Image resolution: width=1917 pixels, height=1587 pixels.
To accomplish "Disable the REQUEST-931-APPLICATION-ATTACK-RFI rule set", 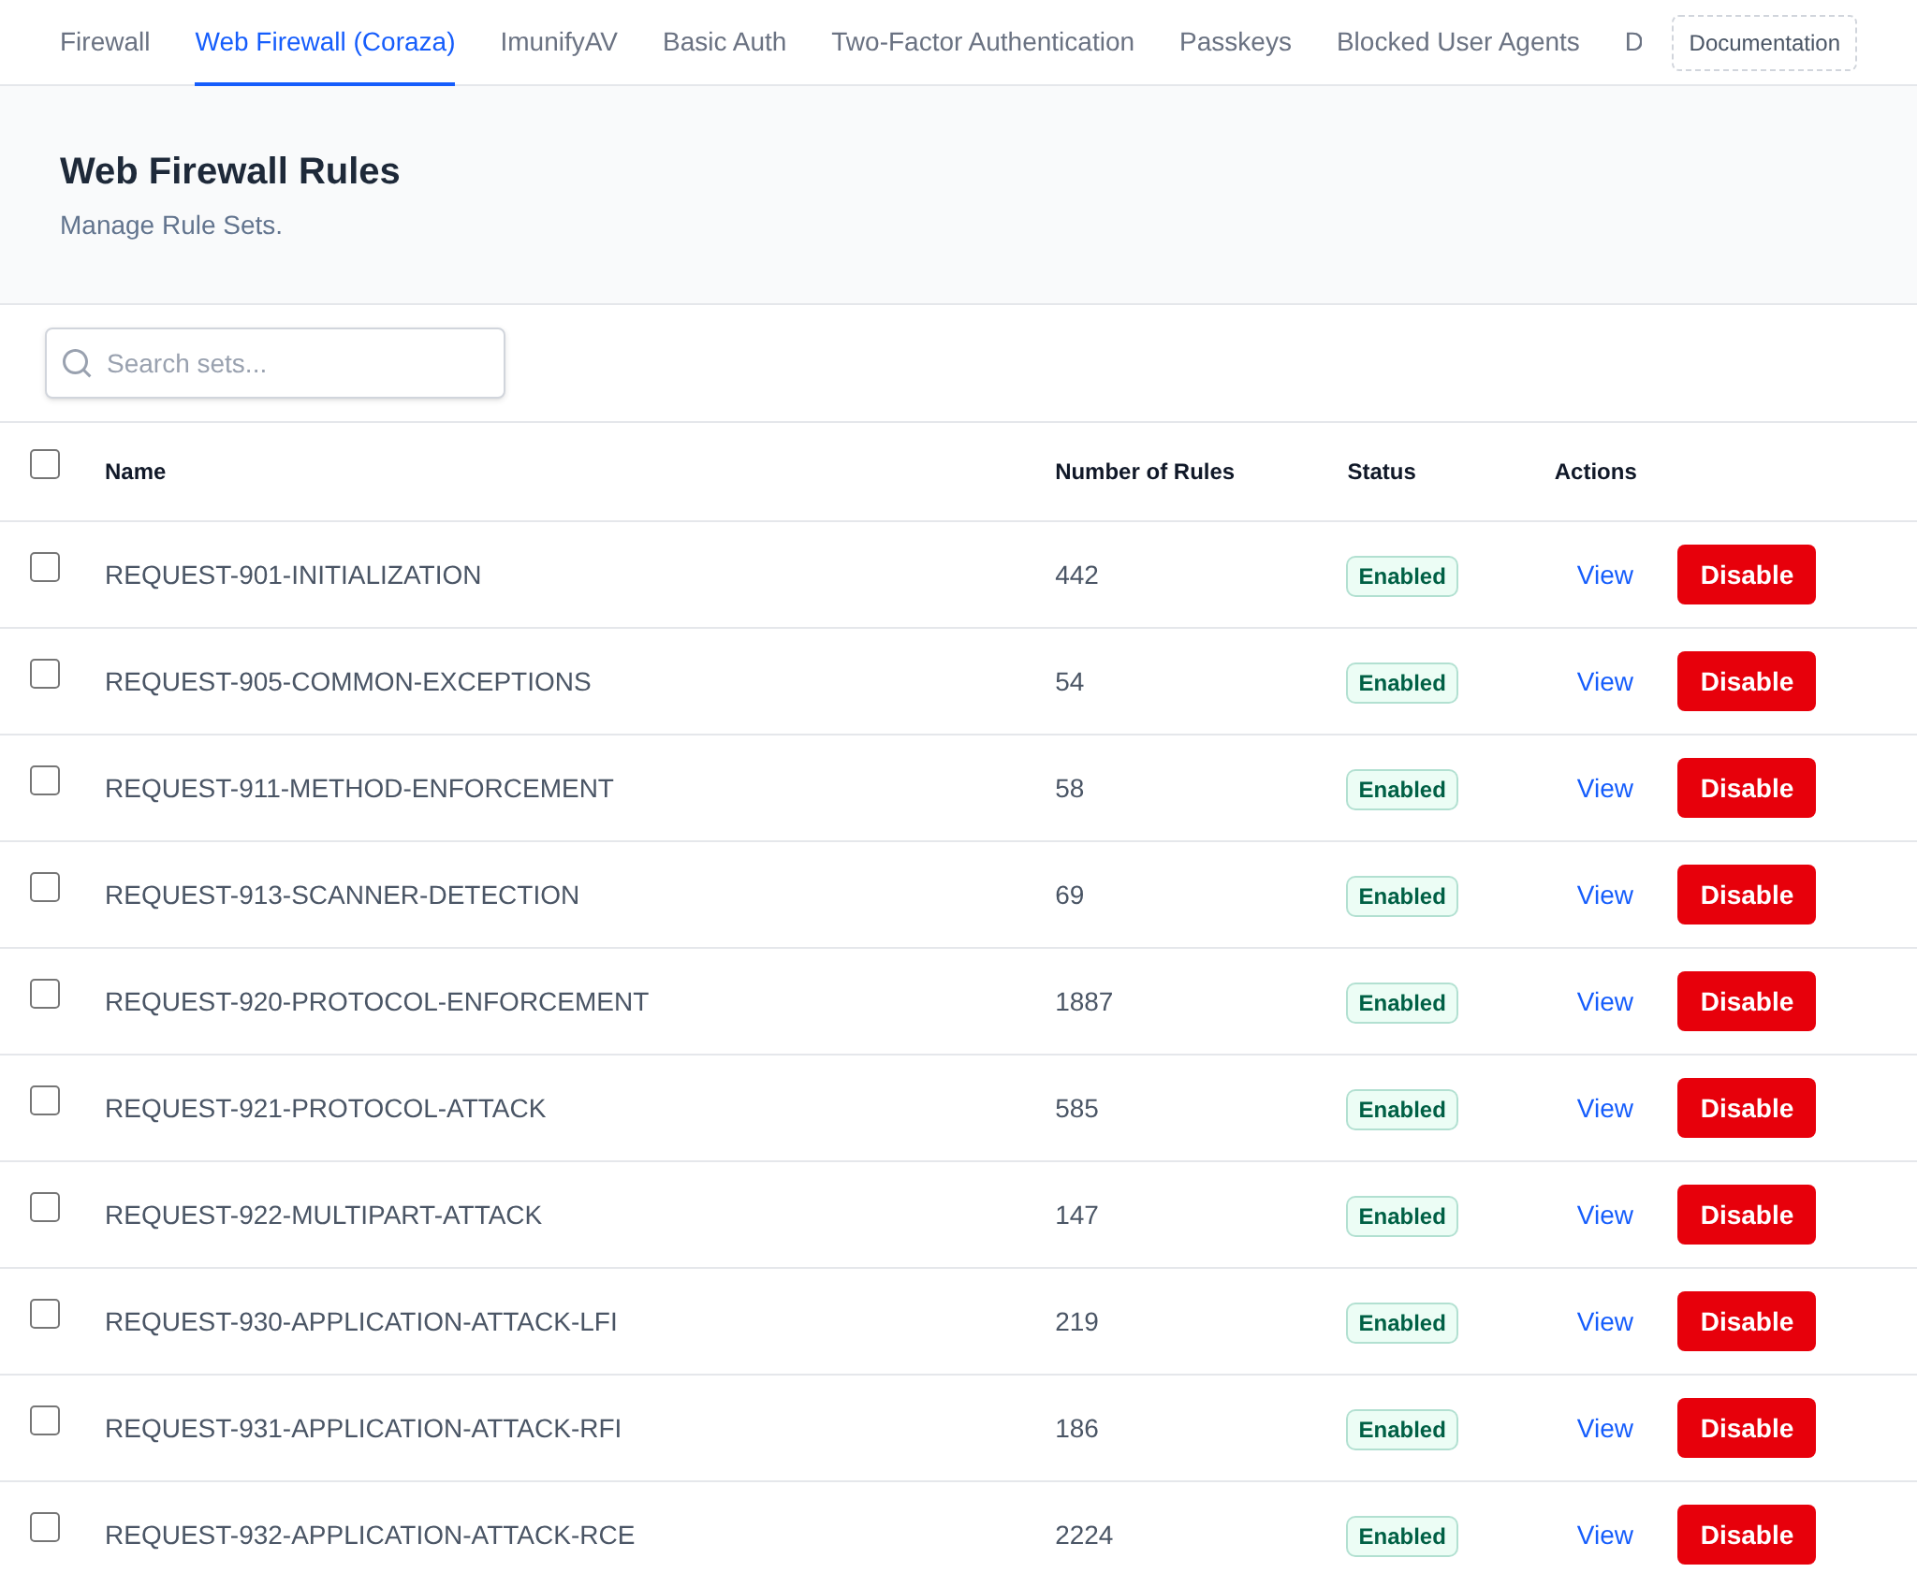I will (x=1747, y=1428).
